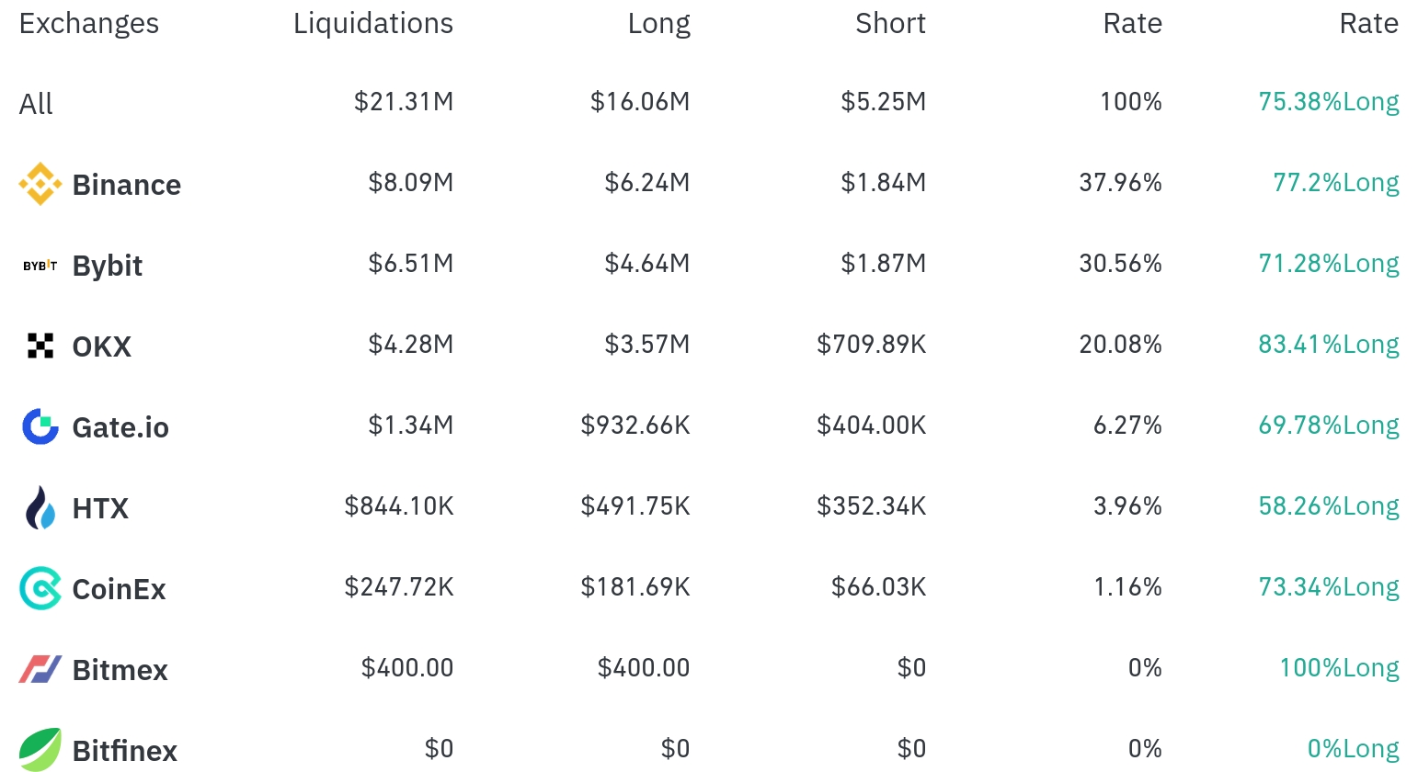Open the CoinEx exchange name link
1418x772 pixels.
[x=120, y=589]
